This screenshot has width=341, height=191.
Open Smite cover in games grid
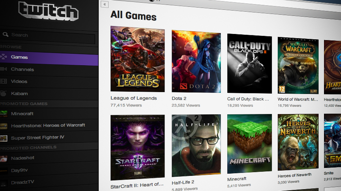point(332,141)
